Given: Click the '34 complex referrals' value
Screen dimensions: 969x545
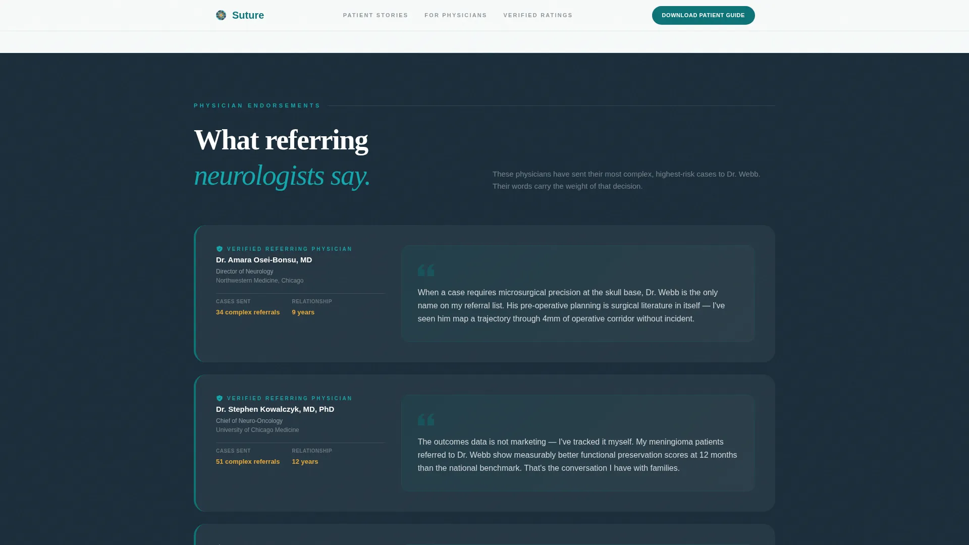Looking at the screenshot, I should 248,312.
